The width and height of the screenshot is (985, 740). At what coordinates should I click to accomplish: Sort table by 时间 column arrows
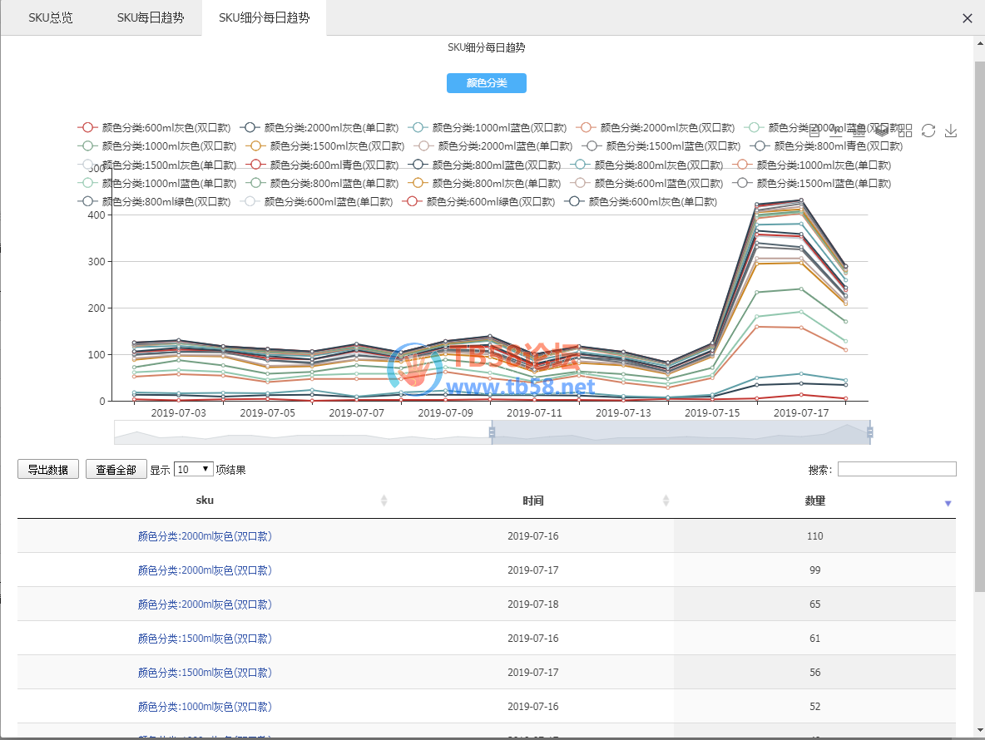click(x=666, y=501)
